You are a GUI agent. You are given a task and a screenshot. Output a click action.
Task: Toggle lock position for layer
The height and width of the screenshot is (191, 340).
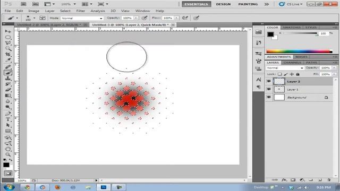(292, 74)
